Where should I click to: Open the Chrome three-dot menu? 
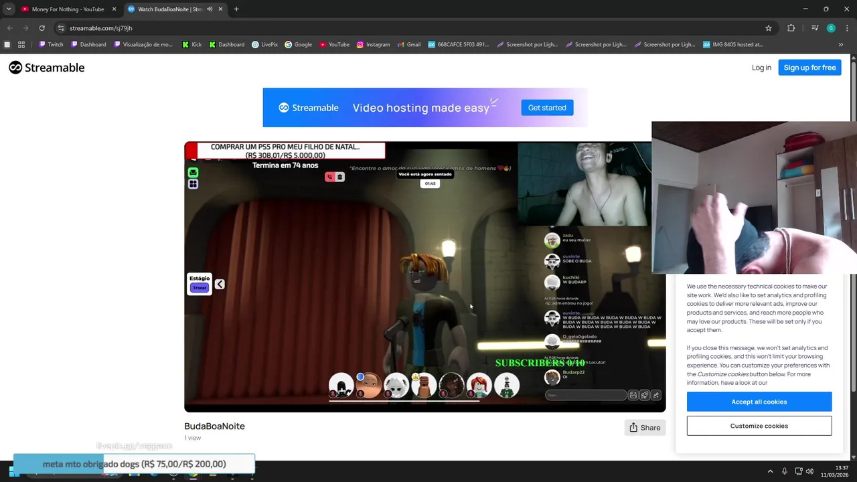click(x=847, y=28)
